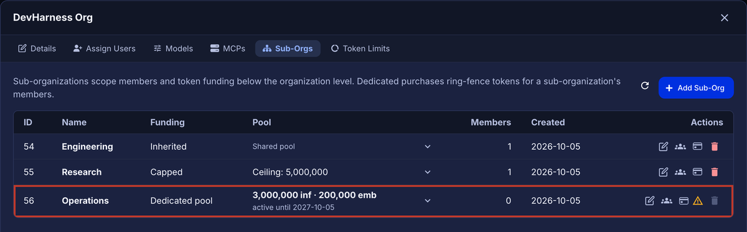
Task: Click the DevHarness Org dialog title
Action: click(53, 17)
